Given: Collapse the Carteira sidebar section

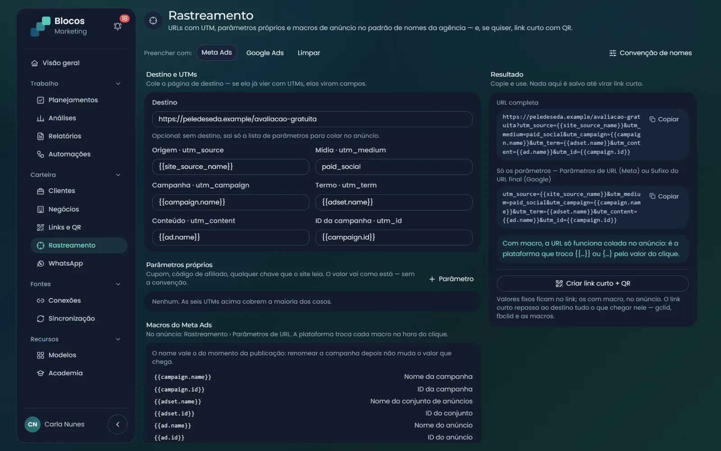Looking at the screenshot, I should coord(118,175).
